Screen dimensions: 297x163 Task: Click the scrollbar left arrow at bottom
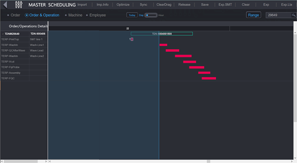tap(50, 161)
